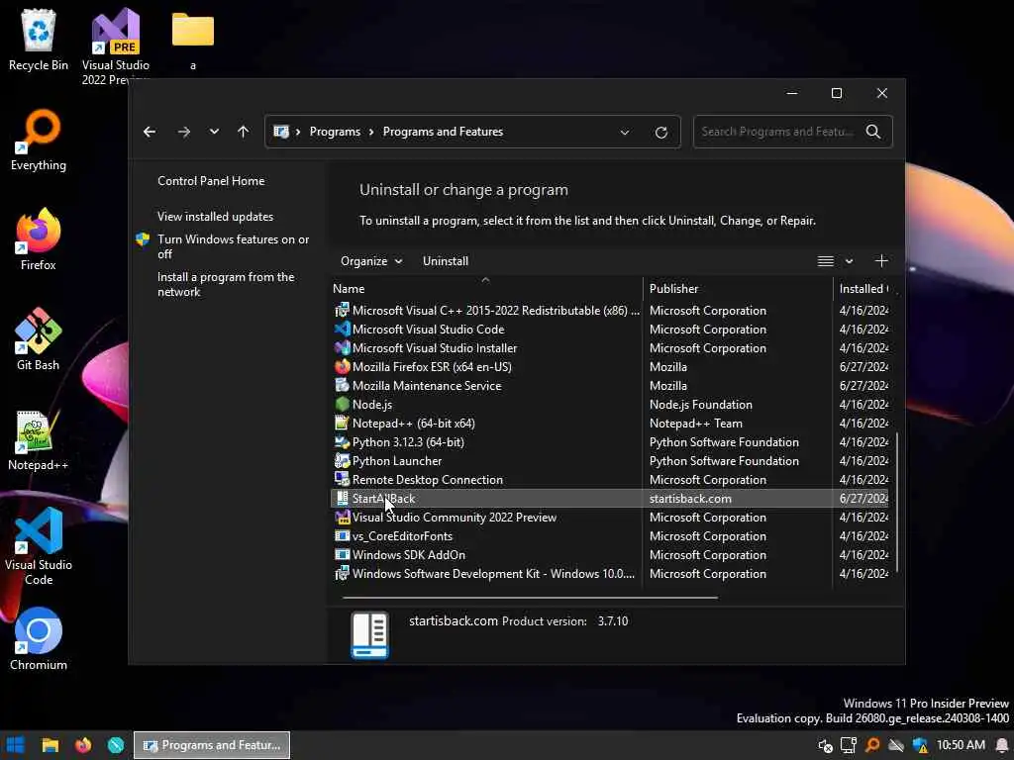Go back using the back arrow
Screen dimensions: 1014x760
pyautogui.click(x=150, y=132)
